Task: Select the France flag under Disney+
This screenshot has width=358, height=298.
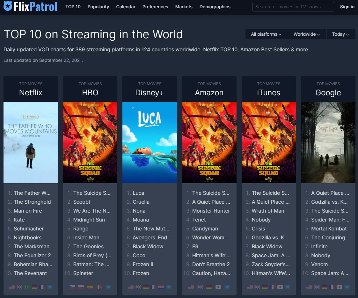Action: (153, 287)
